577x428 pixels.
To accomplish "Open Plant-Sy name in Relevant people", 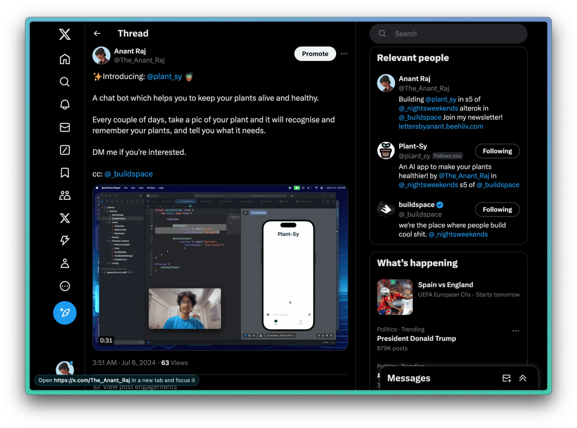I will (413, 146).
